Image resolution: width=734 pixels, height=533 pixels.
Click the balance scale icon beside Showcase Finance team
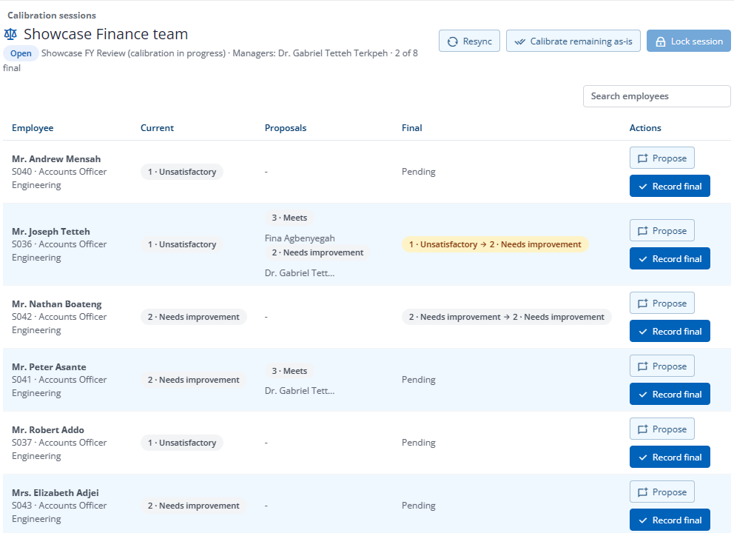click(10, 34)
